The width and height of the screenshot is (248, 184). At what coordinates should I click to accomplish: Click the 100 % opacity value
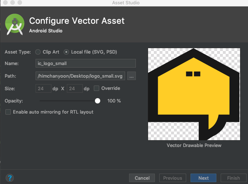pos(114,101)
